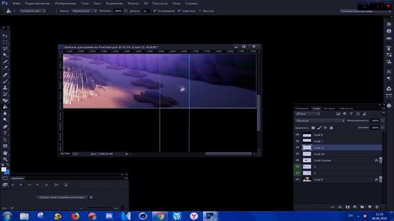Viewport: 394px width, 221px height.
Task: Open the options bar opacity dropdown arrow
Action: click(126, 11)
